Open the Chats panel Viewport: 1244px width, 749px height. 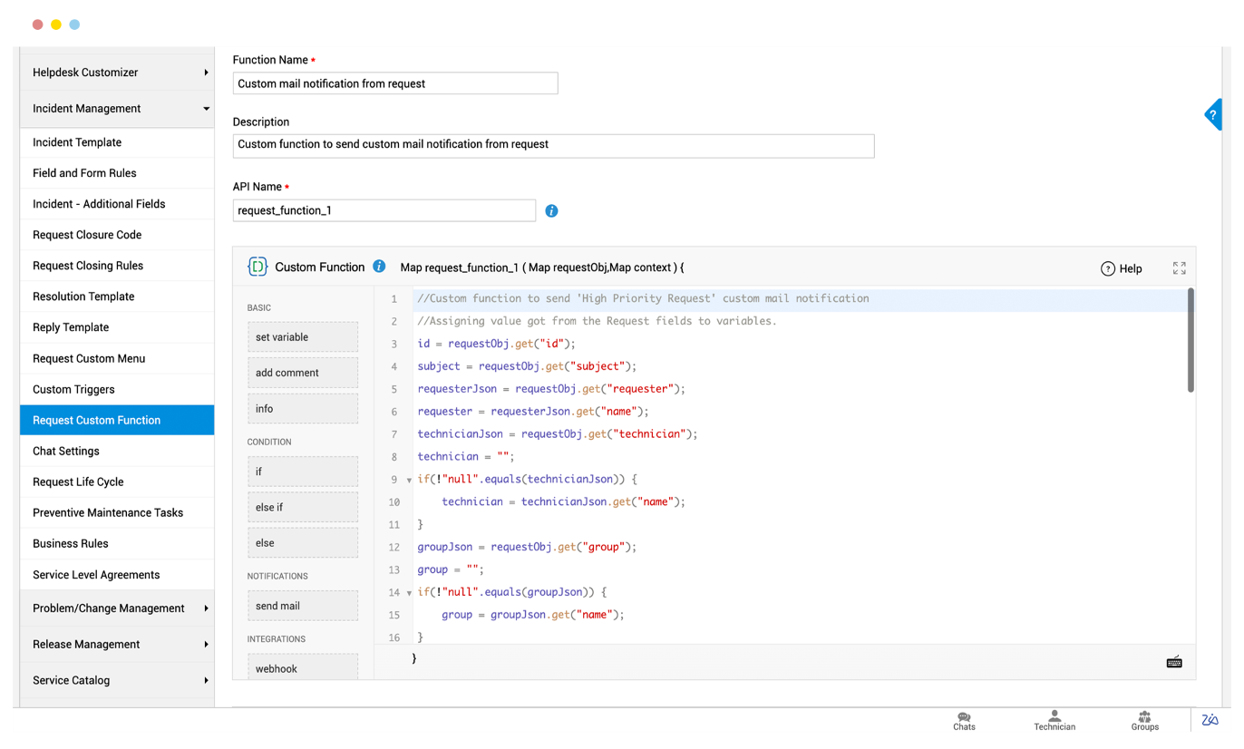tap(964, 721)
